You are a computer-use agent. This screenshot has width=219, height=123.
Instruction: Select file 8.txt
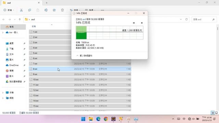80,69
